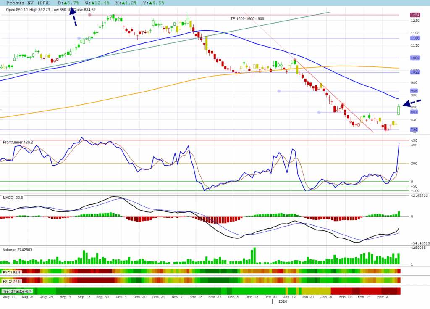430x309 pixels.
Task: Click the Trend Factor -6.7 color bar label
Action: tap(18, 291)
